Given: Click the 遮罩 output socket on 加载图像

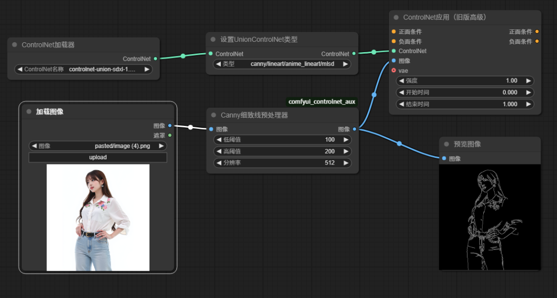Looking at the screenshot, I should click(170, 135).
